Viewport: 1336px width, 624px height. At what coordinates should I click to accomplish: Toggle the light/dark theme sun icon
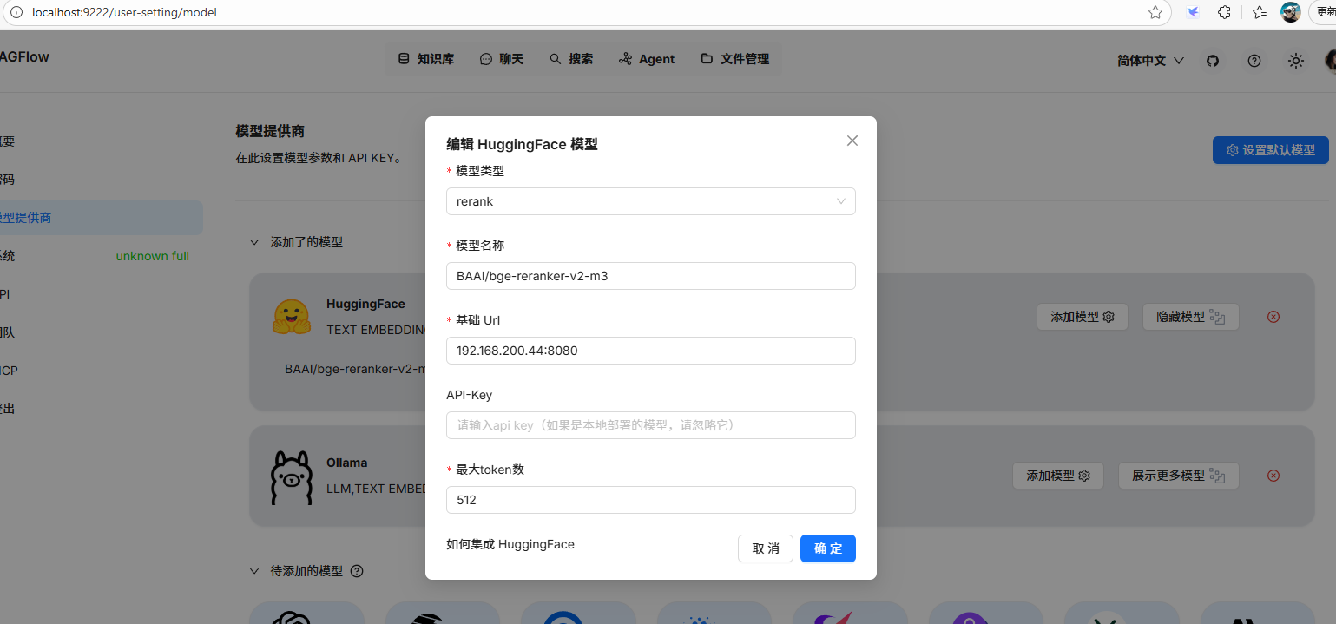[1296, 61]
